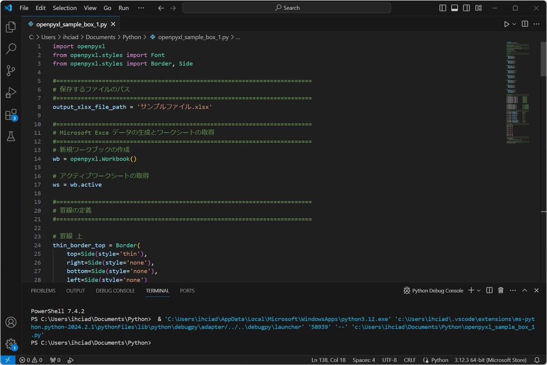
Task: Expand the breadcrumb ellipsis after the filename
Action: [x=238, y=37]
